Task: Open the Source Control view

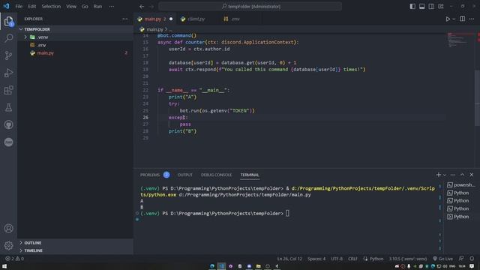Action: click(x=8, y=55)
